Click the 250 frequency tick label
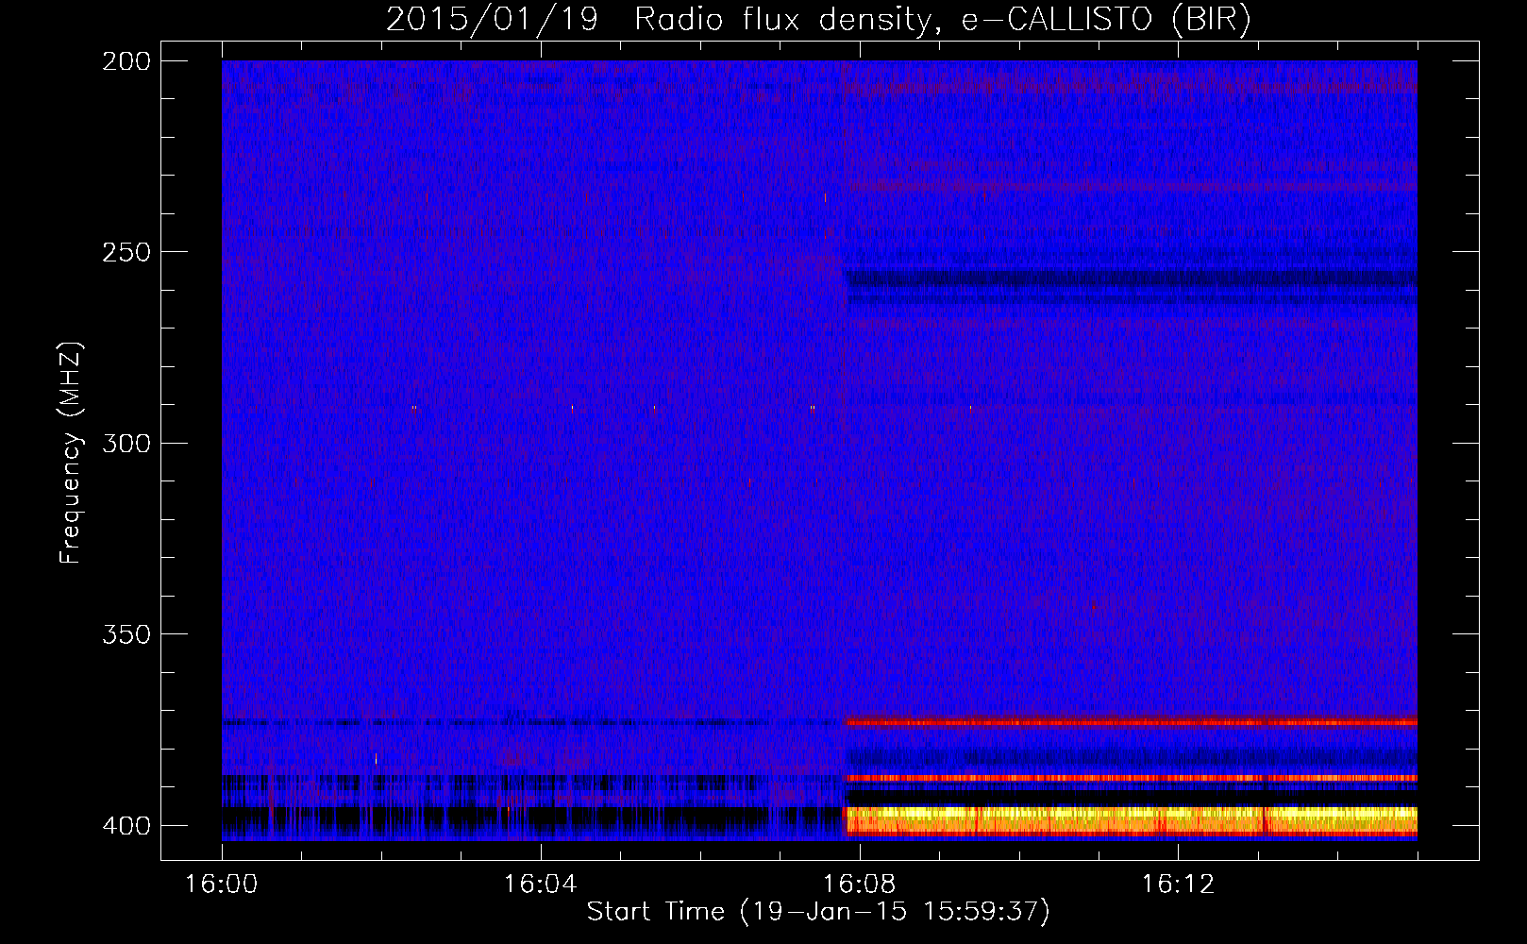The image size is (1527, 944). pos(126,252)
